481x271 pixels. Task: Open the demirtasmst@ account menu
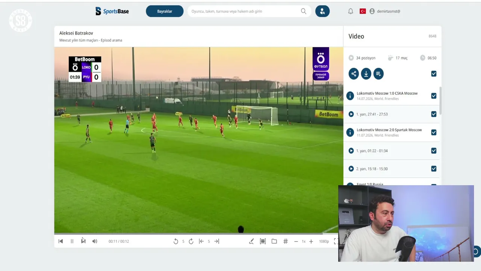pos(385,11)
